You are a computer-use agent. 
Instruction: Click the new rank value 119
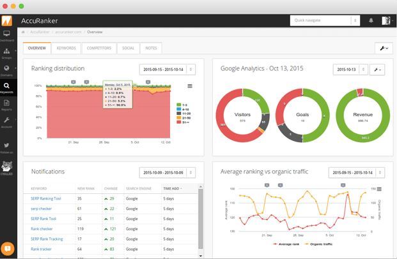click(81, 229)
